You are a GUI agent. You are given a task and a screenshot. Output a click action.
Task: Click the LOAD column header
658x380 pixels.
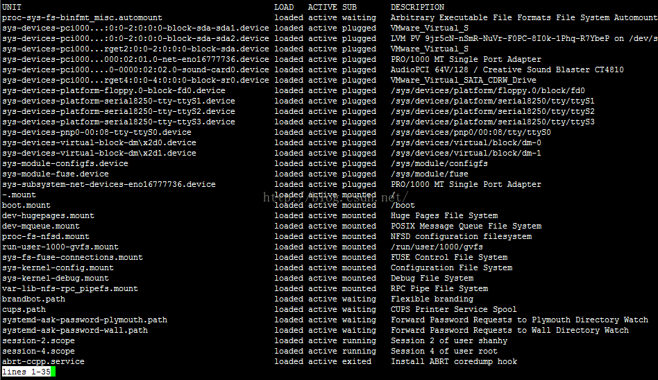284,7
